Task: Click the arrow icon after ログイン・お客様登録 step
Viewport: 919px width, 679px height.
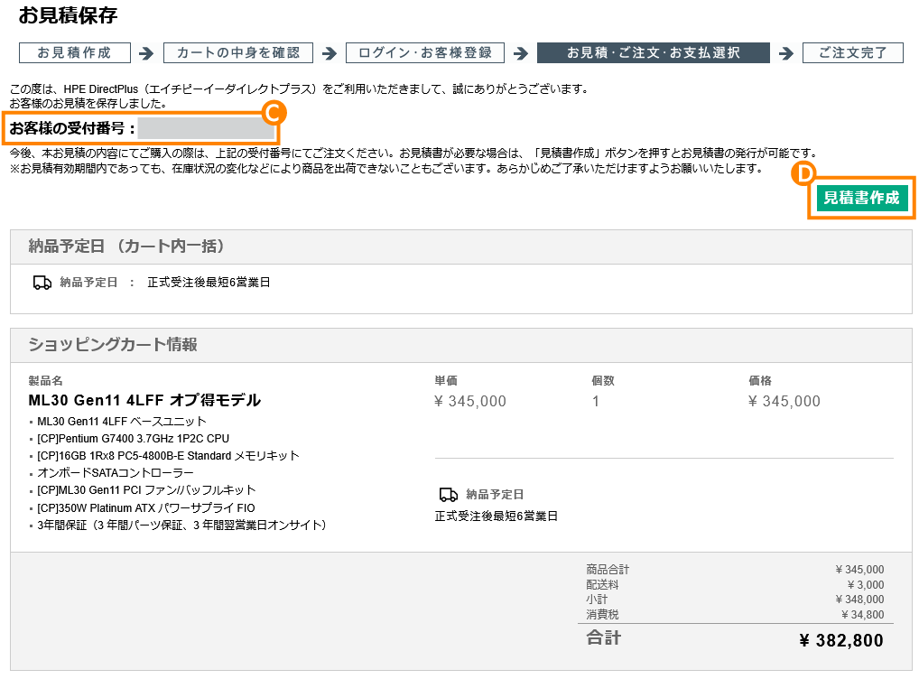Action: tap(521, 53)
